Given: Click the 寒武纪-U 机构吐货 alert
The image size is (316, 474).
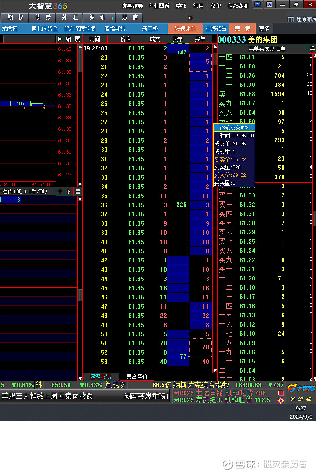Looking at the screenshot, I should pyautogui.click(x=222, y=400).
